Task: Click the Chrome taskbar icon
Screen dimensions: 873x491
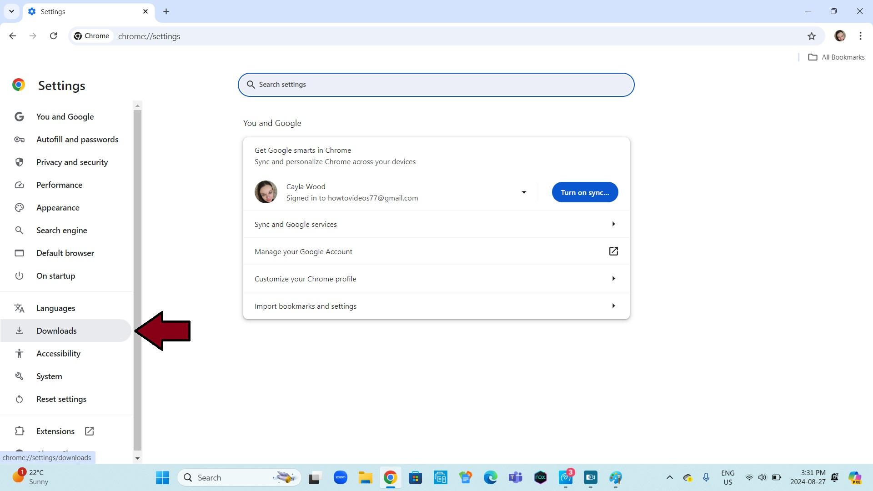Action: (390, 477)
